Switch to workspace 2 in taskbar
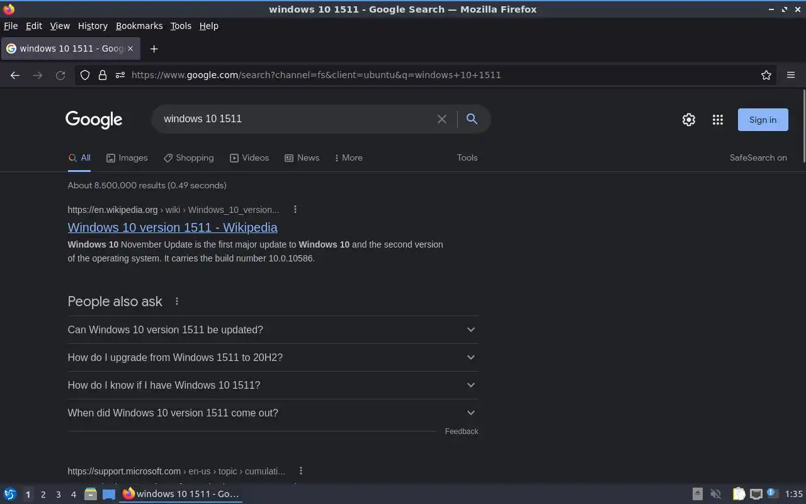 coord(43,495)
